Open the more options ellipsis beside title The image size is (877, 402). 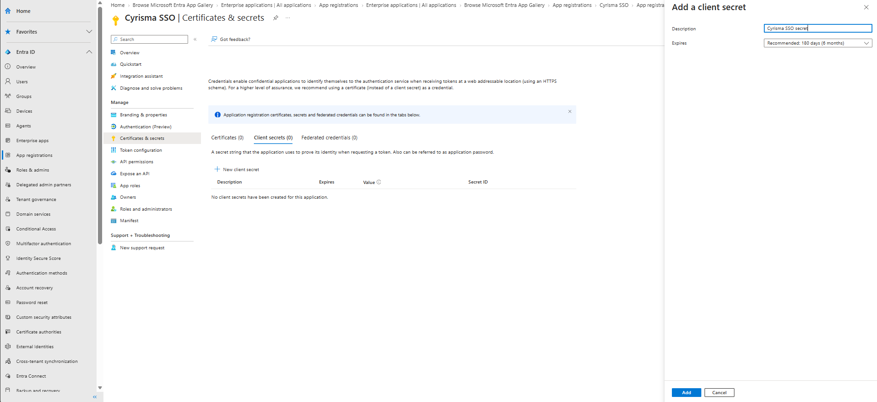pyautogui.click(x=288, y=18)
